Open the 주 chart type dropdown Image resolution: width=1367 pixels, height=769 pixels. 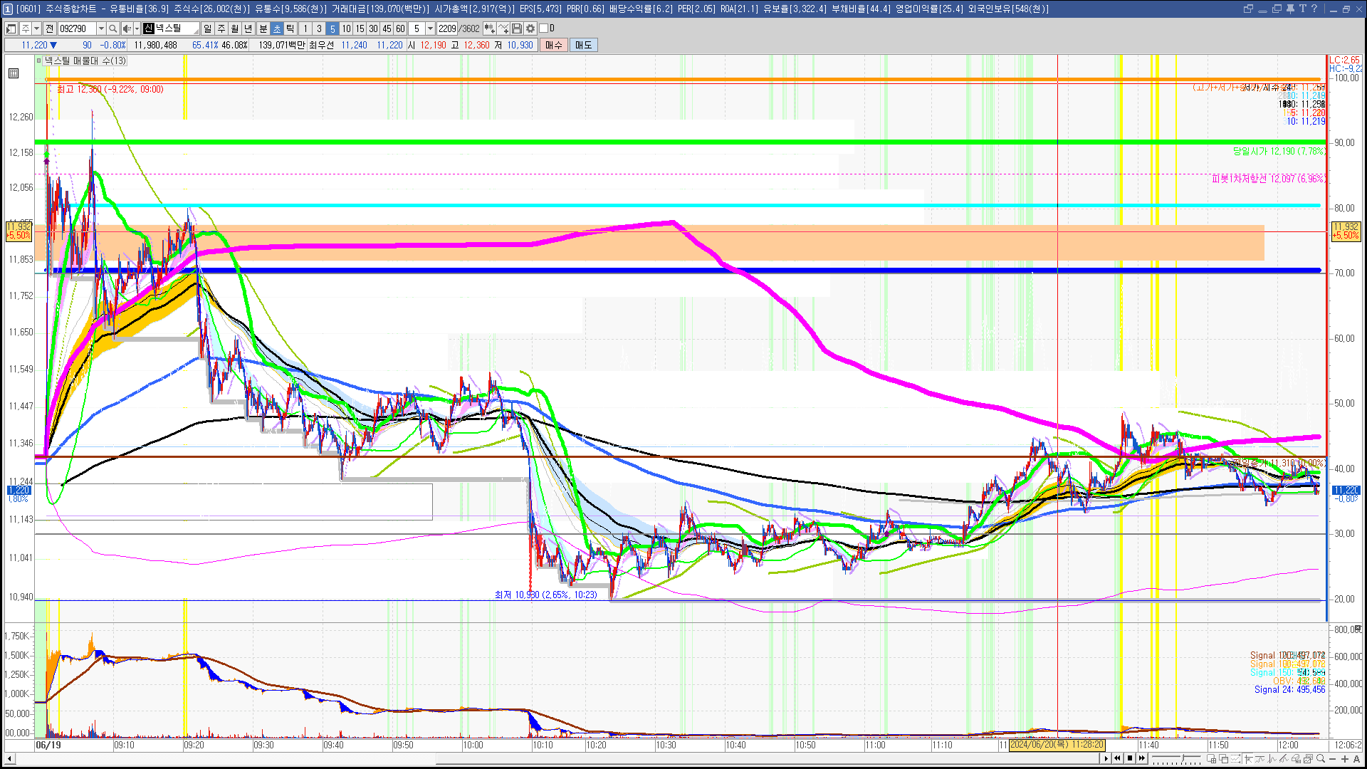36,28
